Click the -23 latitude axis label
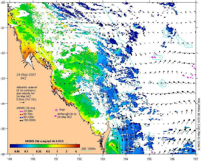The image size is (201, 161). [x=3, y=78]
